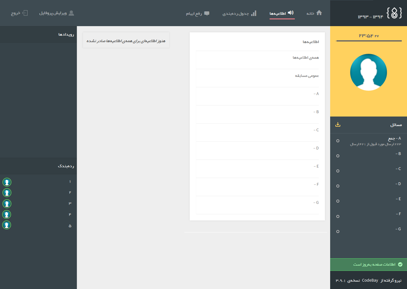Click the CodeBay curly braces logo
This screenshot has width=407, height=289.
coord(394,13)
